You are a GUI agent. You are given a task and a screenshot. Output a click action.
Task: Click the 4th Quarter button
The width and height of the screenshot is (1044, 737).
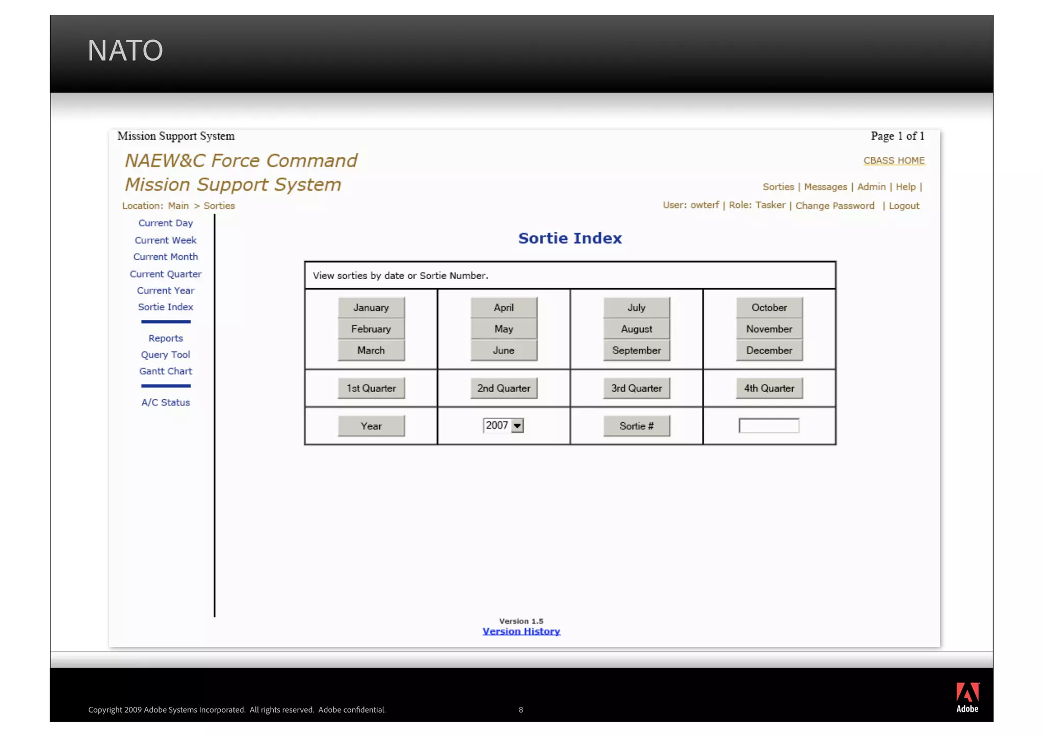[x=769, y=388]
